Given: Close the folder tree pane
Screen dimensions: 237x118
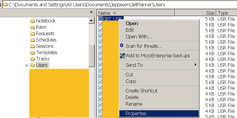Looking at the screenshot, I should pos(91,12).
